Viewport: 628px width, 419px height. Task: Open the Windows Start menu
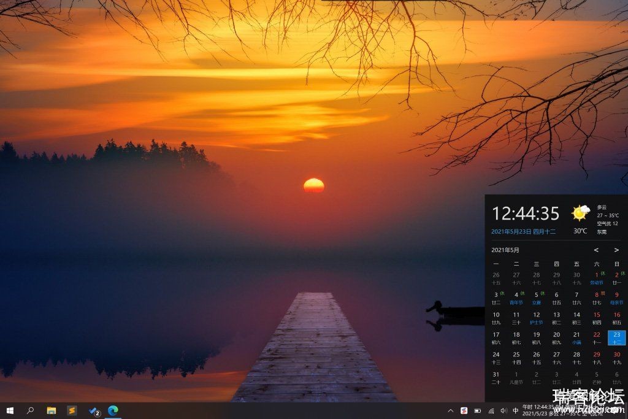click(10, 410)
